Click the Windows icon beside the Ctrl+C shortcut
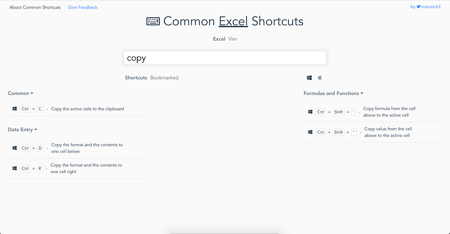The image size is (450, 234). click(x=14, y=108)
